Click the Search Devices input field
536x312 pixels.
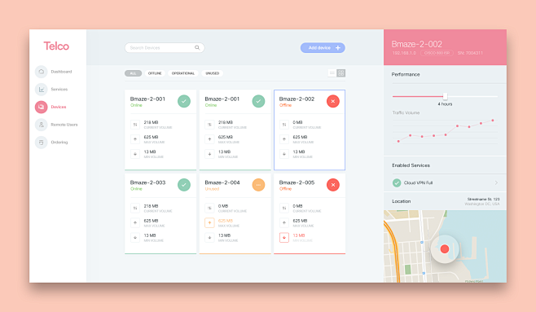[x=165, y=48]
